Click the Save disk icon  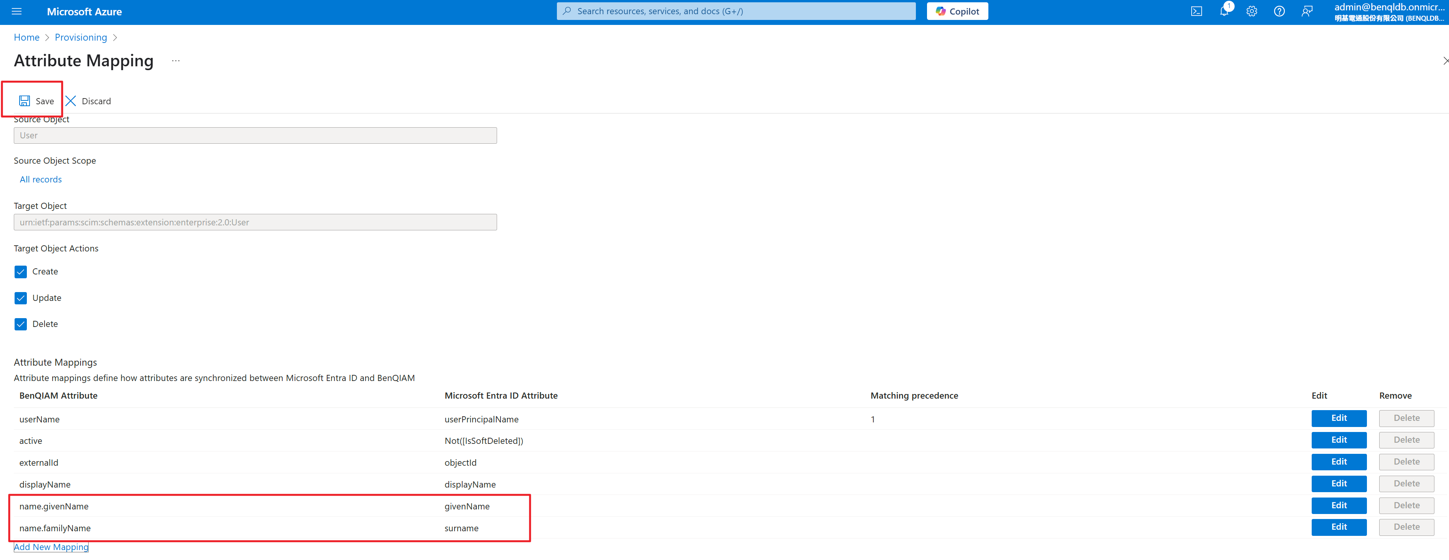(25, 101)
